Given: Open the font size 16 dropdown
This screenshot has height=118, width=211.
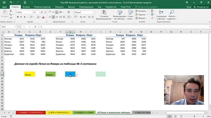Looking at the screenshot, I should click(x=39, y=12).
